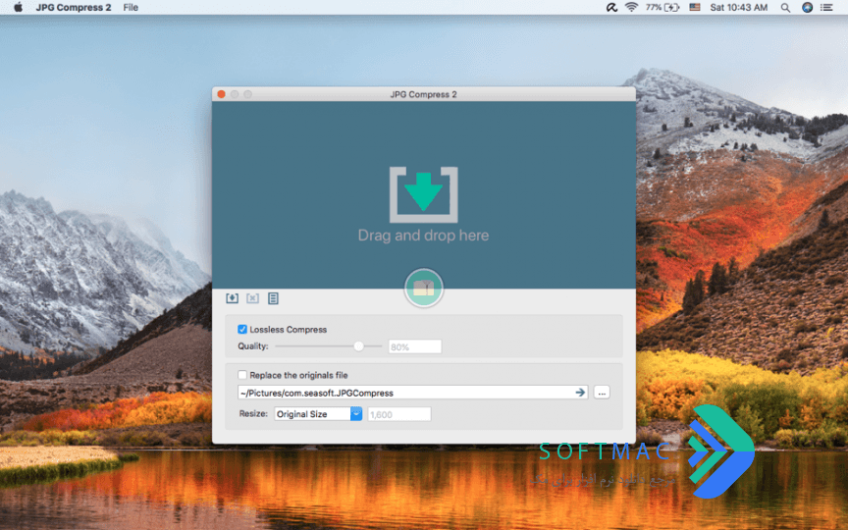The height and width of the screenshot is (530, 848).
Task: Open the File menu
Action: [131, 7]
